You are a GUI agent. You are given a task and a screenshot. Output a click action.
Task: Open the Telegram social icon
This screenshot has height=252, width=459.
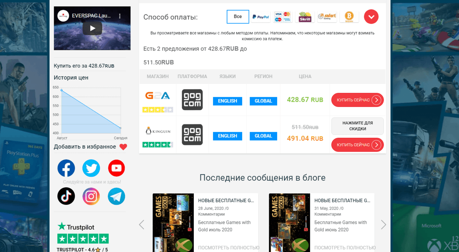coord(116,196)
